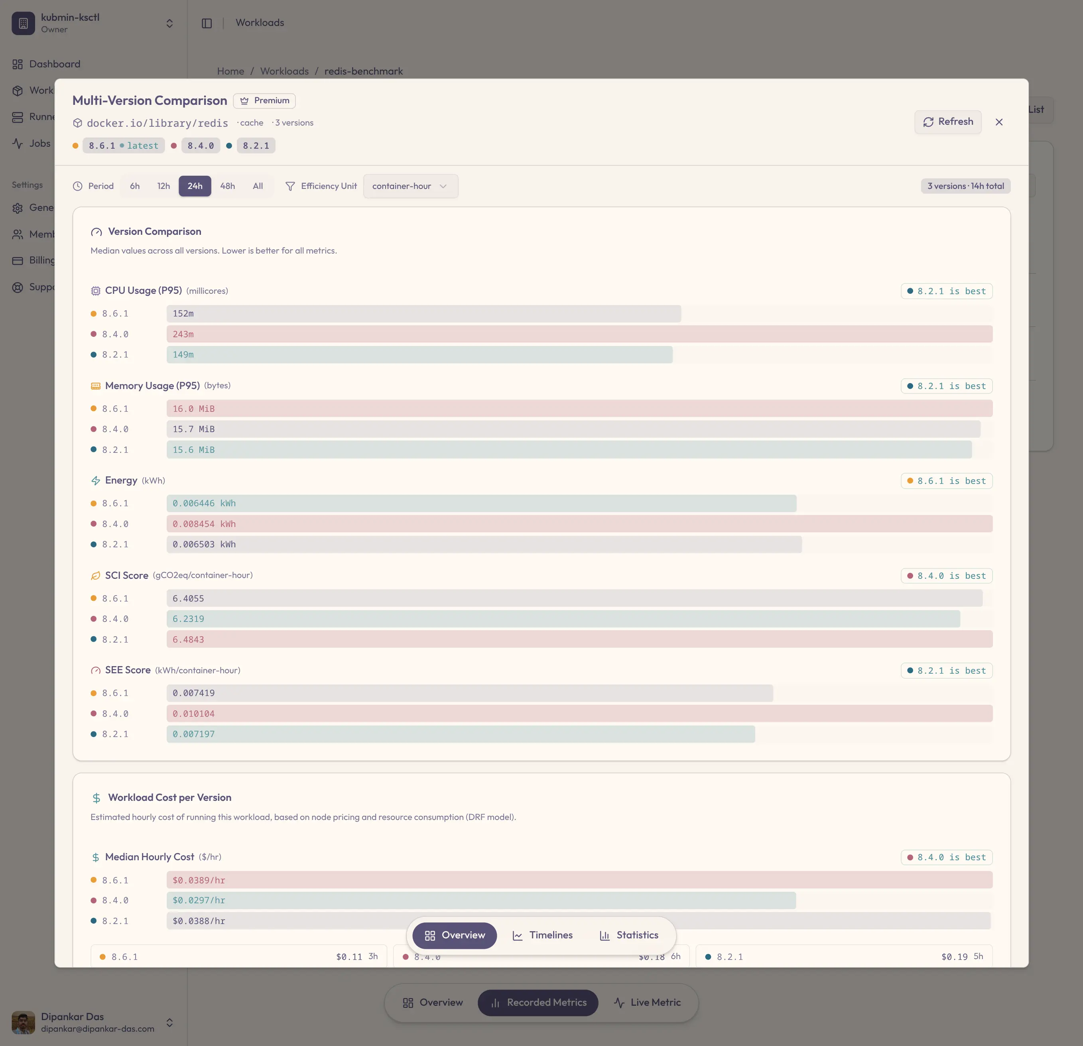Enable the All period filter
The image size is (1083, 1046).
tap(258, 186)
